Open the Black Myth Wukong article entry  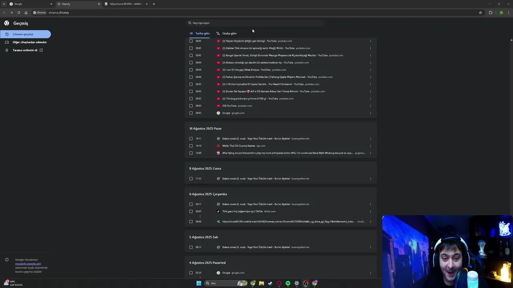click(288, 153)
